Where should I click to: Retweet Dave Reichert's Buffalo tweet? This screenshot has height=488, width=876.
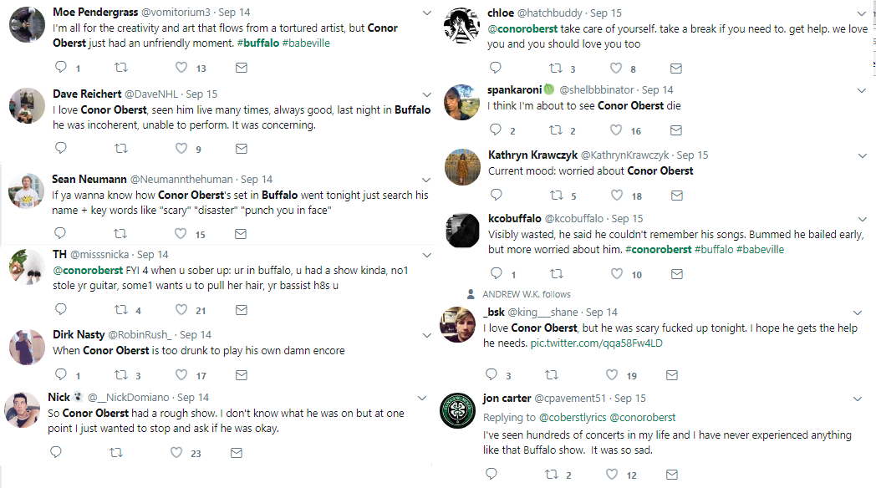point(120,148)
